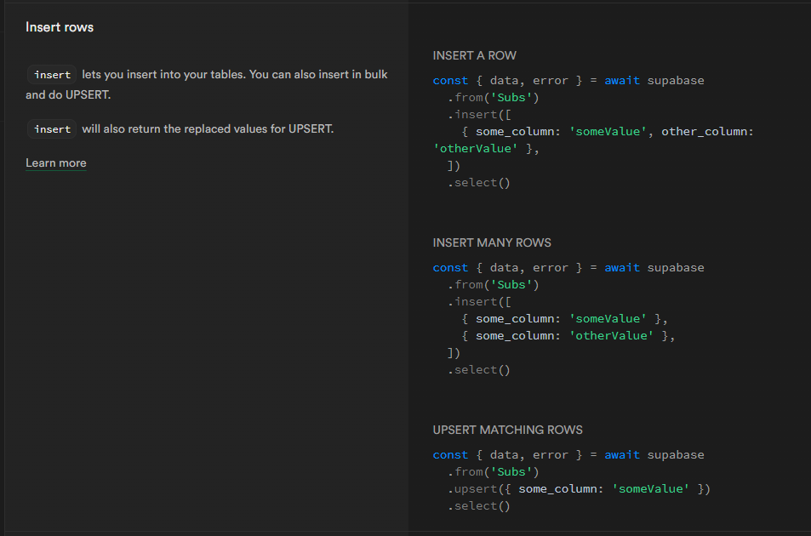Click the insert badge before 'will also return'
Image resolution: width=811 pixels, height=536 pixels.
[52, 129]
